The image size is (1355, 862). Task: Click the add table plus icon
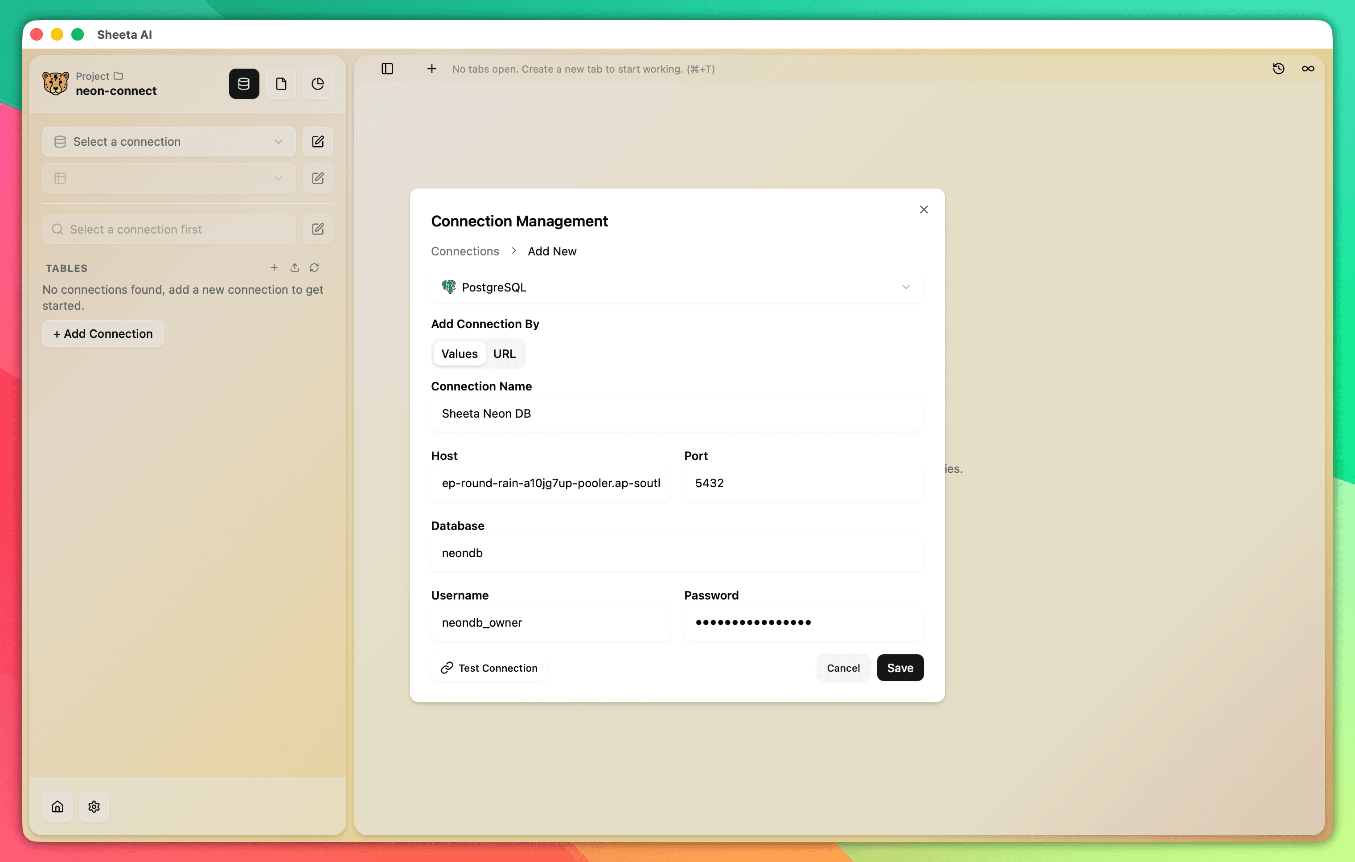pyautogui.click(x=274, y=268)
